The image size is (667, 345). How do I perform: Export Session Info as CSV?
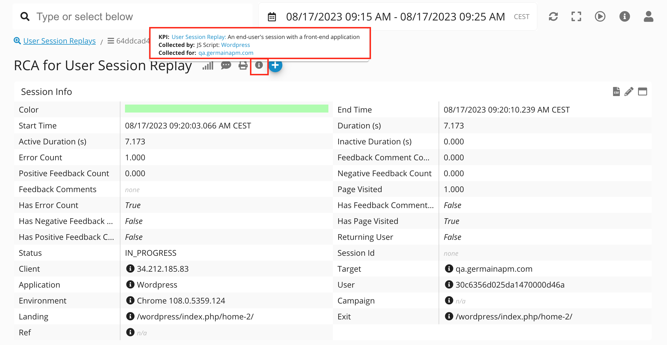[616, 92]
